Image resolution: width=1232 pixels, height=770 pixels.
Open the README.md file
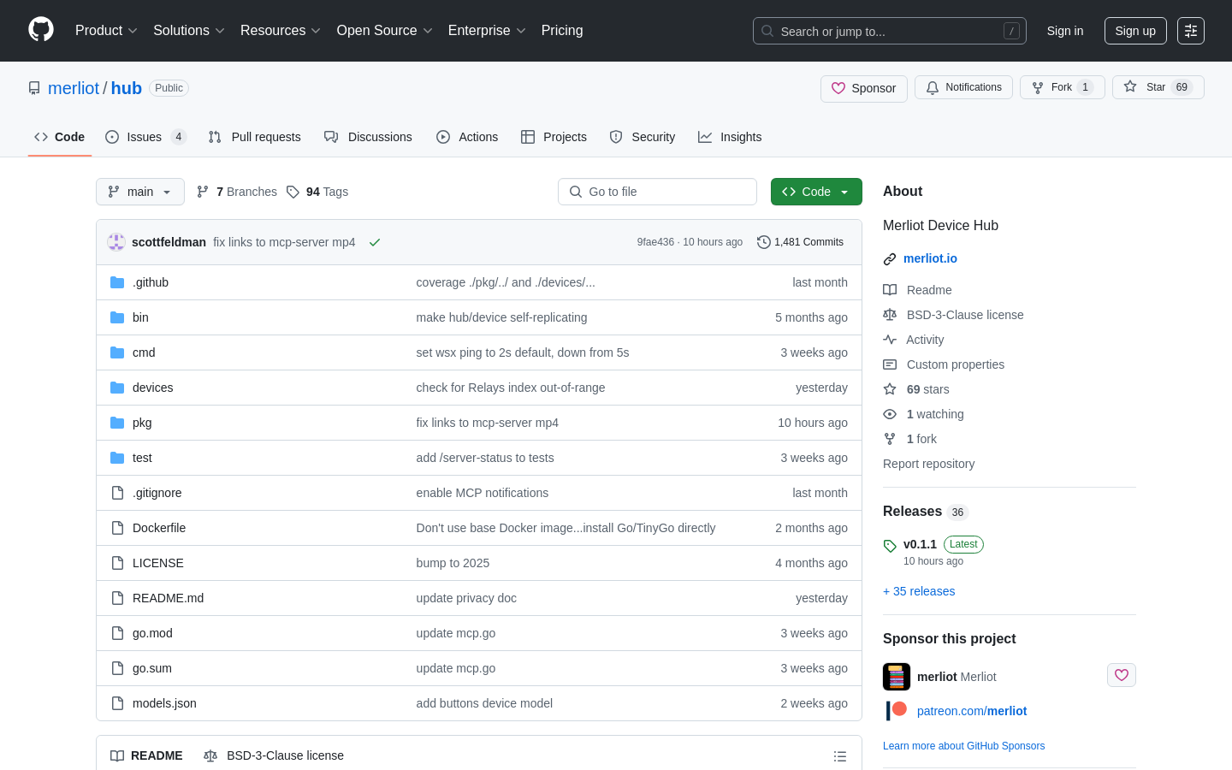(168, 598)
